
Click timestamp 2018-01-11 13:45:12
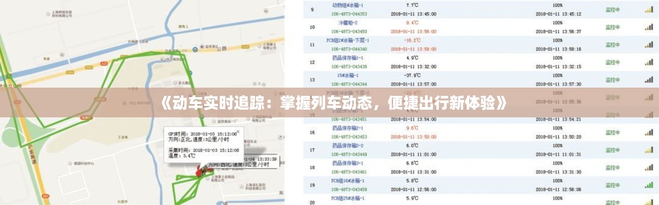coord(558,14)
